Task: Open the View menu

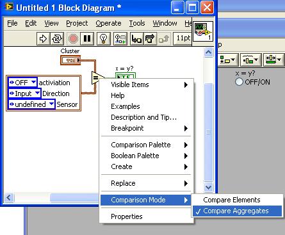Action: [x=51, y=23]
